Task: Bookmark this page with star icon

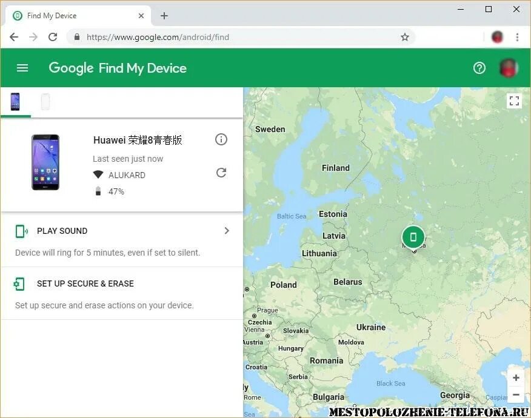Action: (405, 37)
